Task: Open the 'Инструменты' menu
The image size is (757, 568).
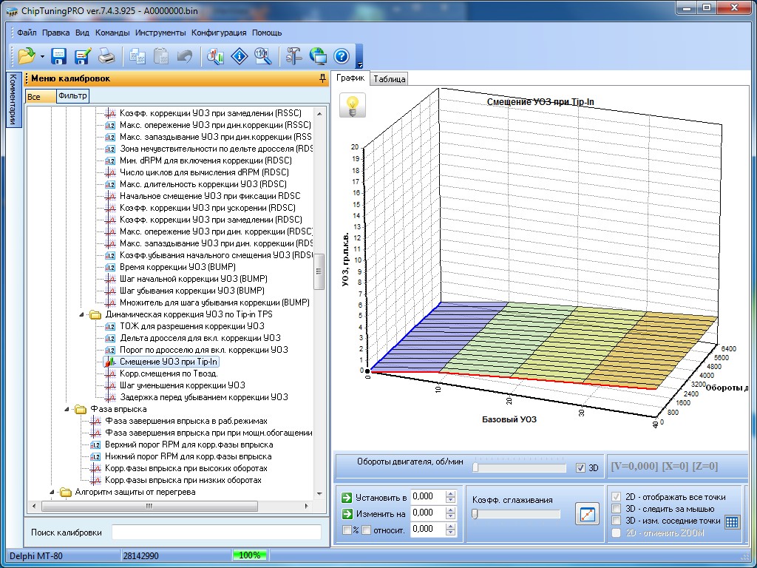Action: (160, 33)
